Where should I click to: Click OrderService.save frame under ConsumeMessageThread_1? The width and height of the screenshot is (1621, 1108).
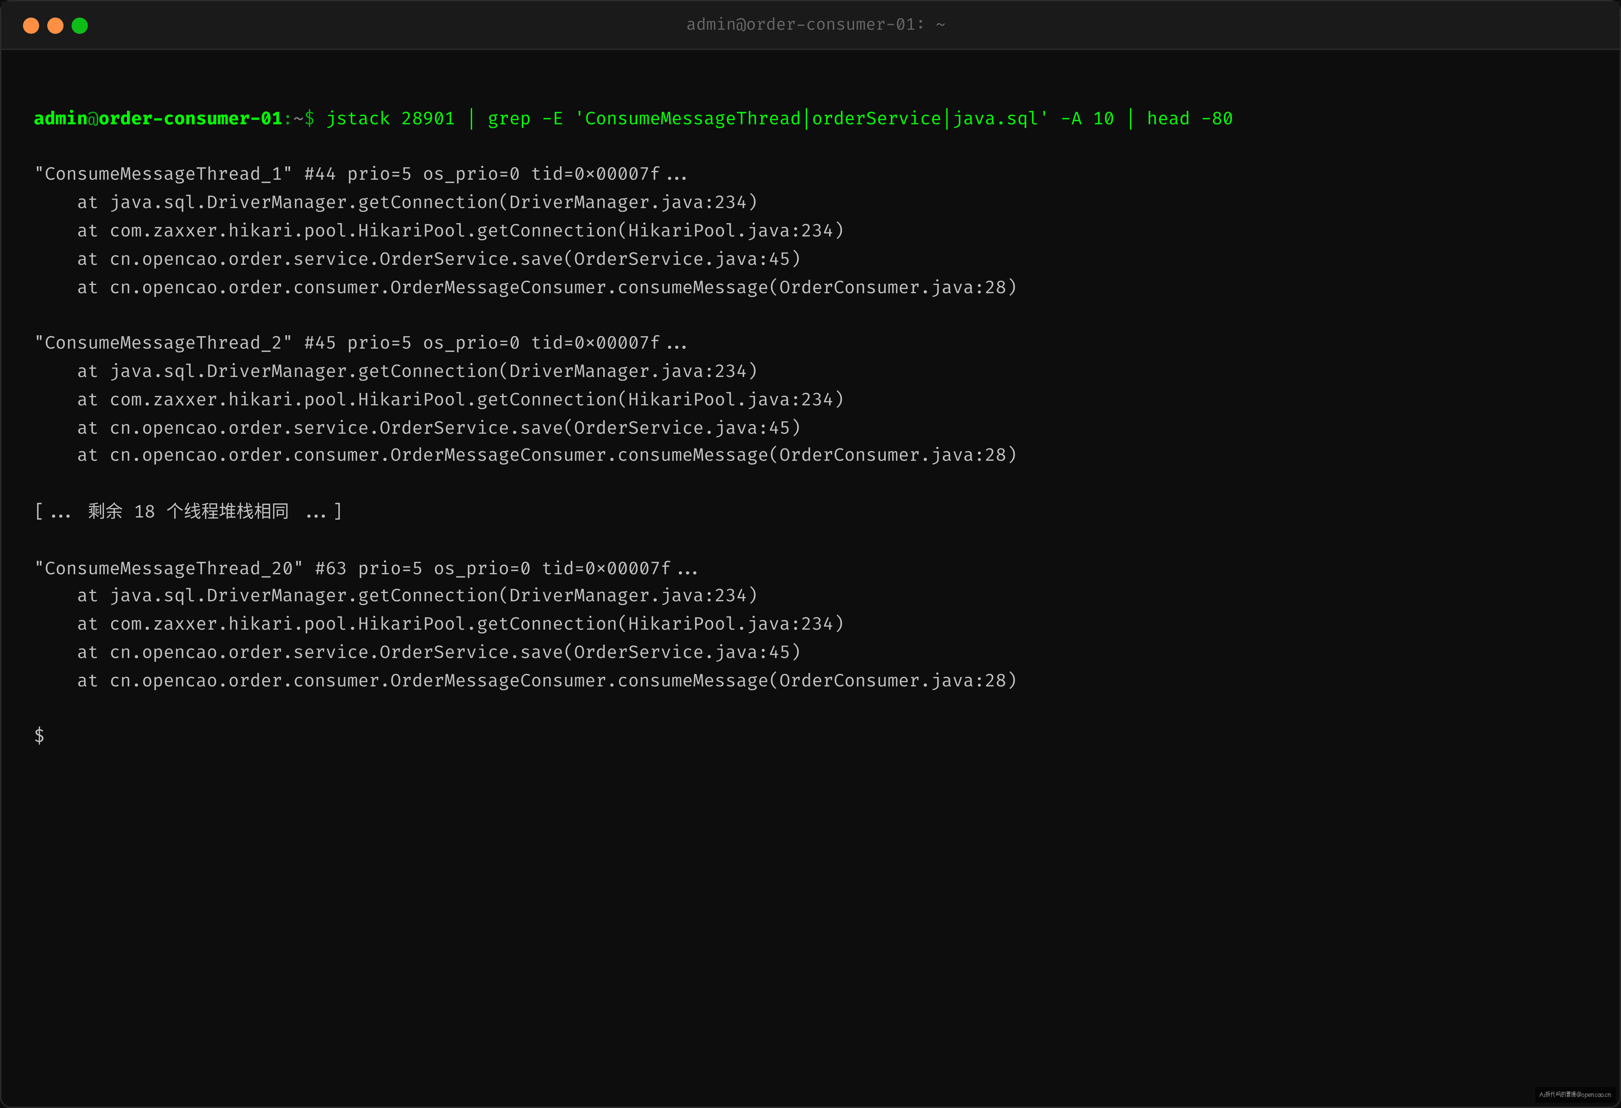439,259
